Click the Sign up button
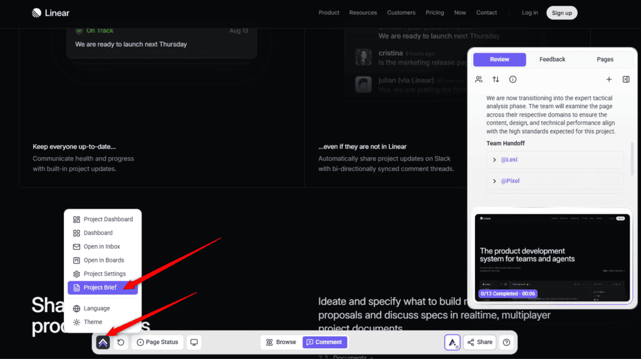641x359 pixels. point(562,13)
